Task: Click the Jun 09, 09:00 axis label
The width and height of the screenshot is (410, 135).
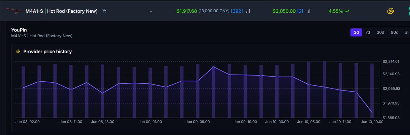Action: [x=198, y=121]
